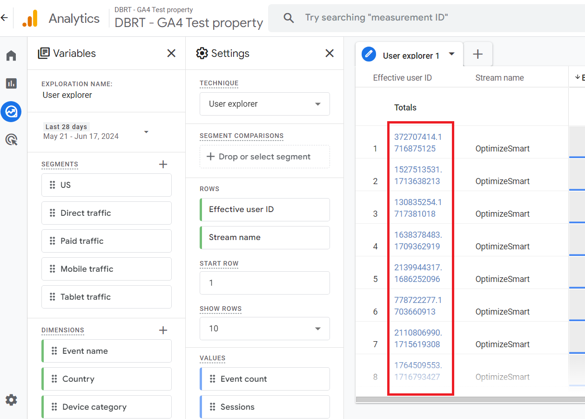585x419 pixels.
Task: Add a new exploration tab
Action: click(x=478, y=54)
